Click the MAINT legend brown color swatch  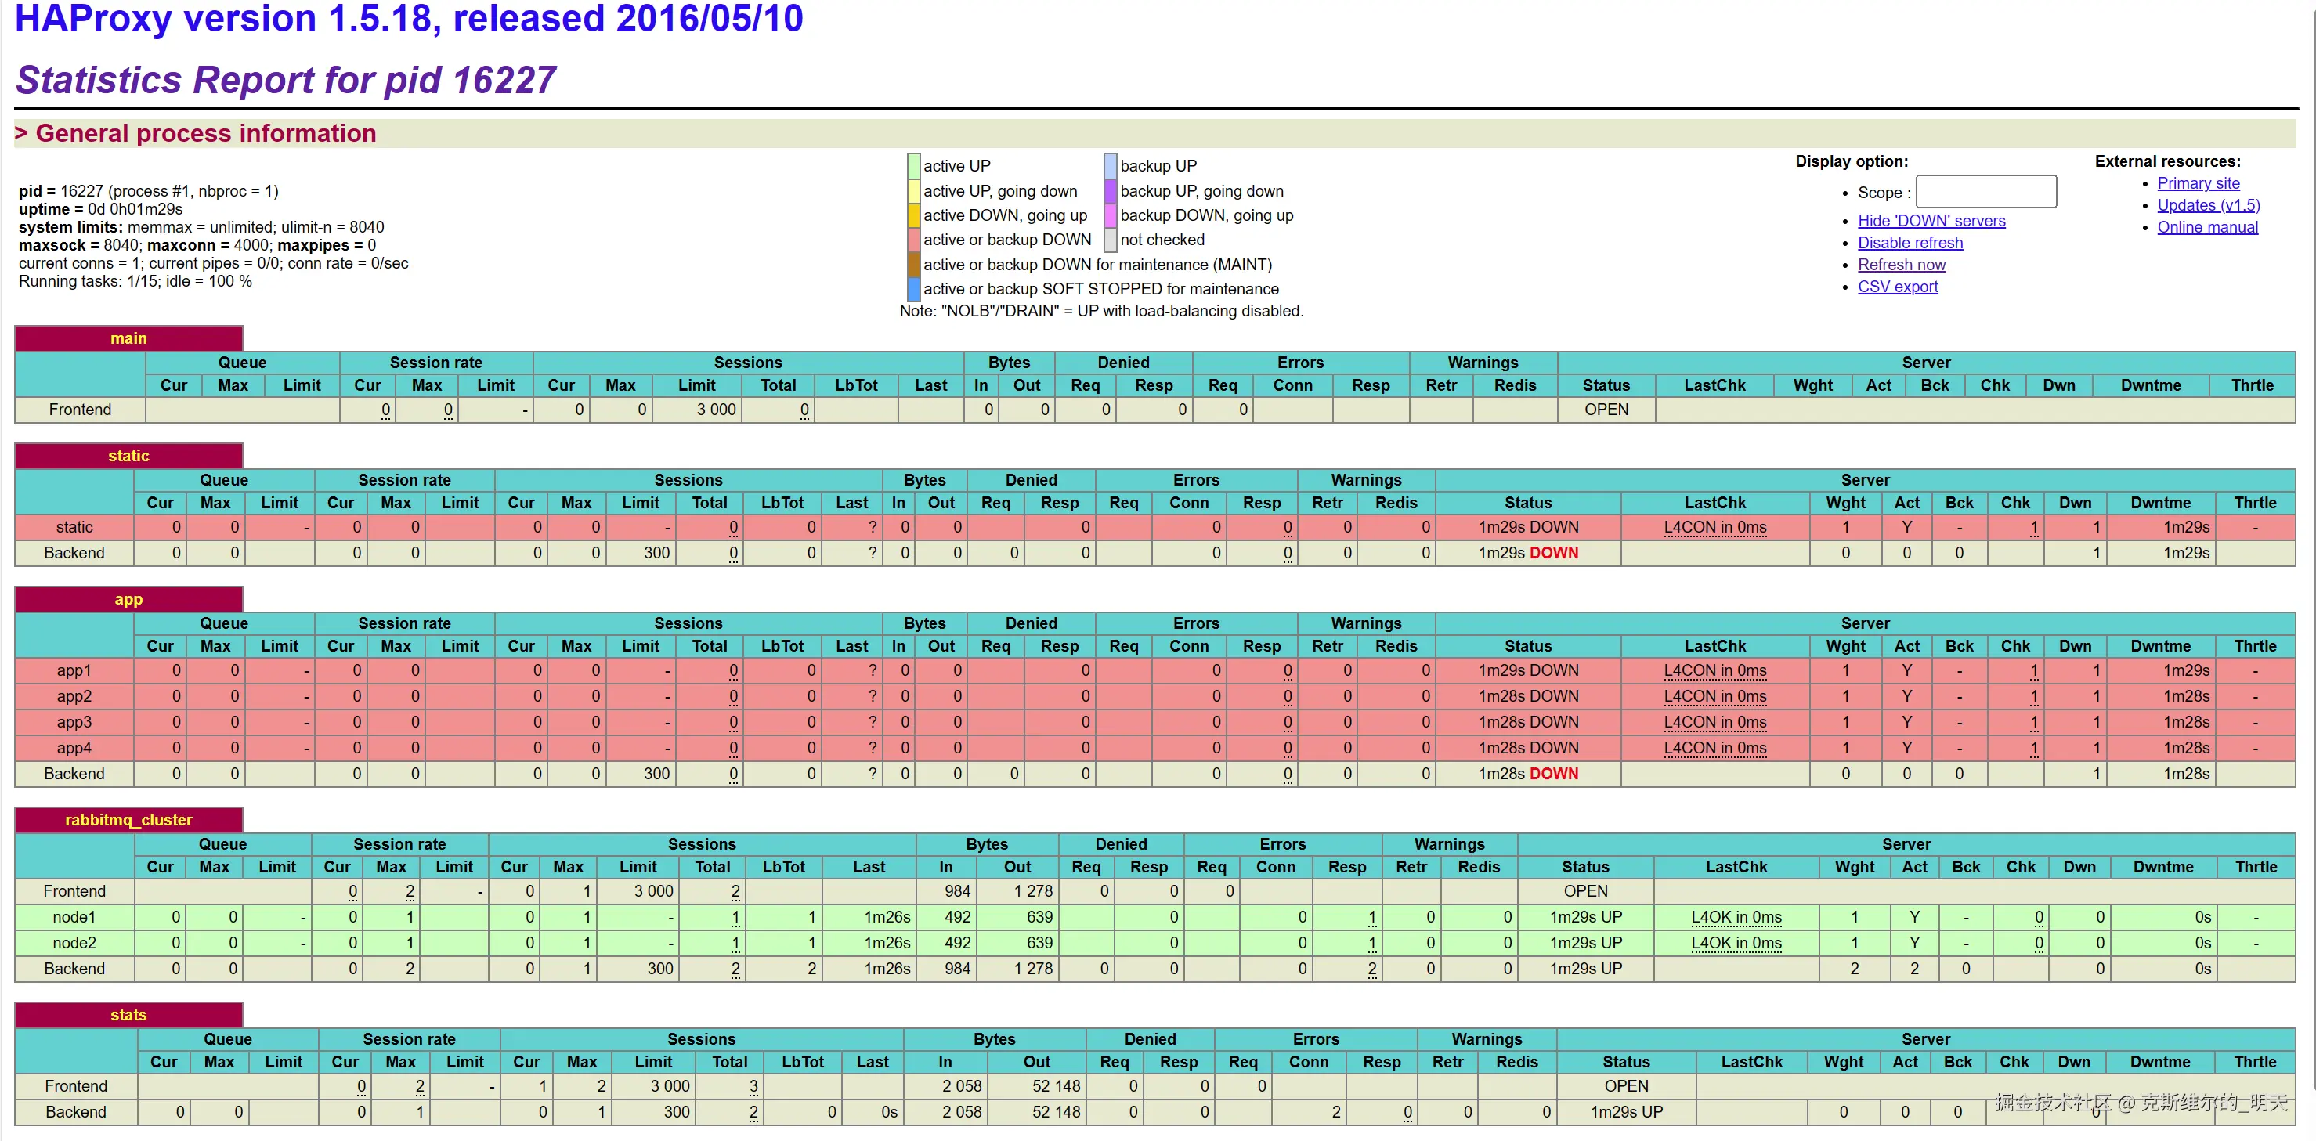coord(913,265)
